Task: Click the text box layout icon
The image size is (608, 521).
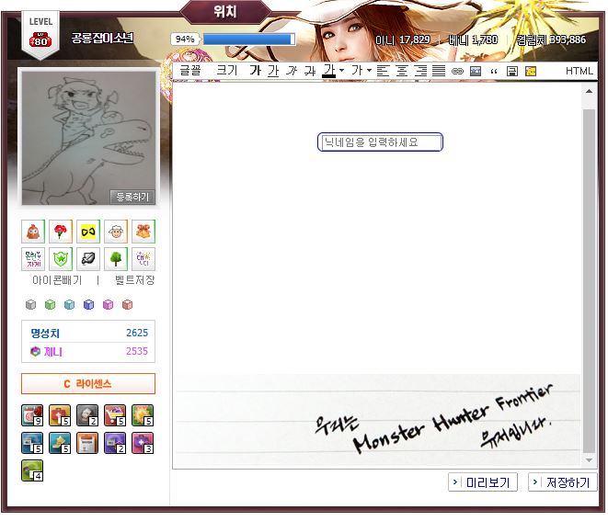Action: pos(512,72)
